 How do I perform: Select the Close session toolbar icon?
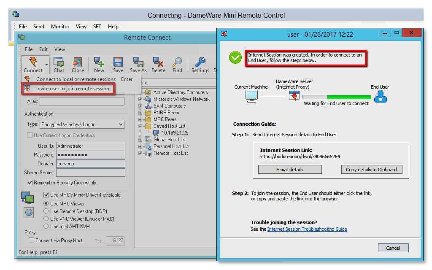77,64
